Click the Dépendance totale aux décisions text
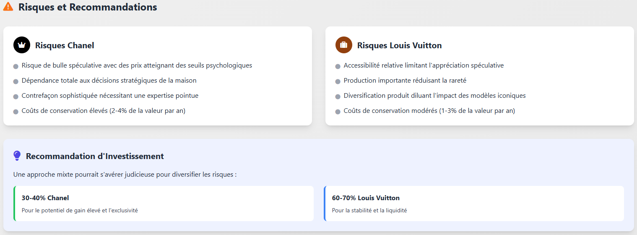637x235 pixels. coord(109,81)
